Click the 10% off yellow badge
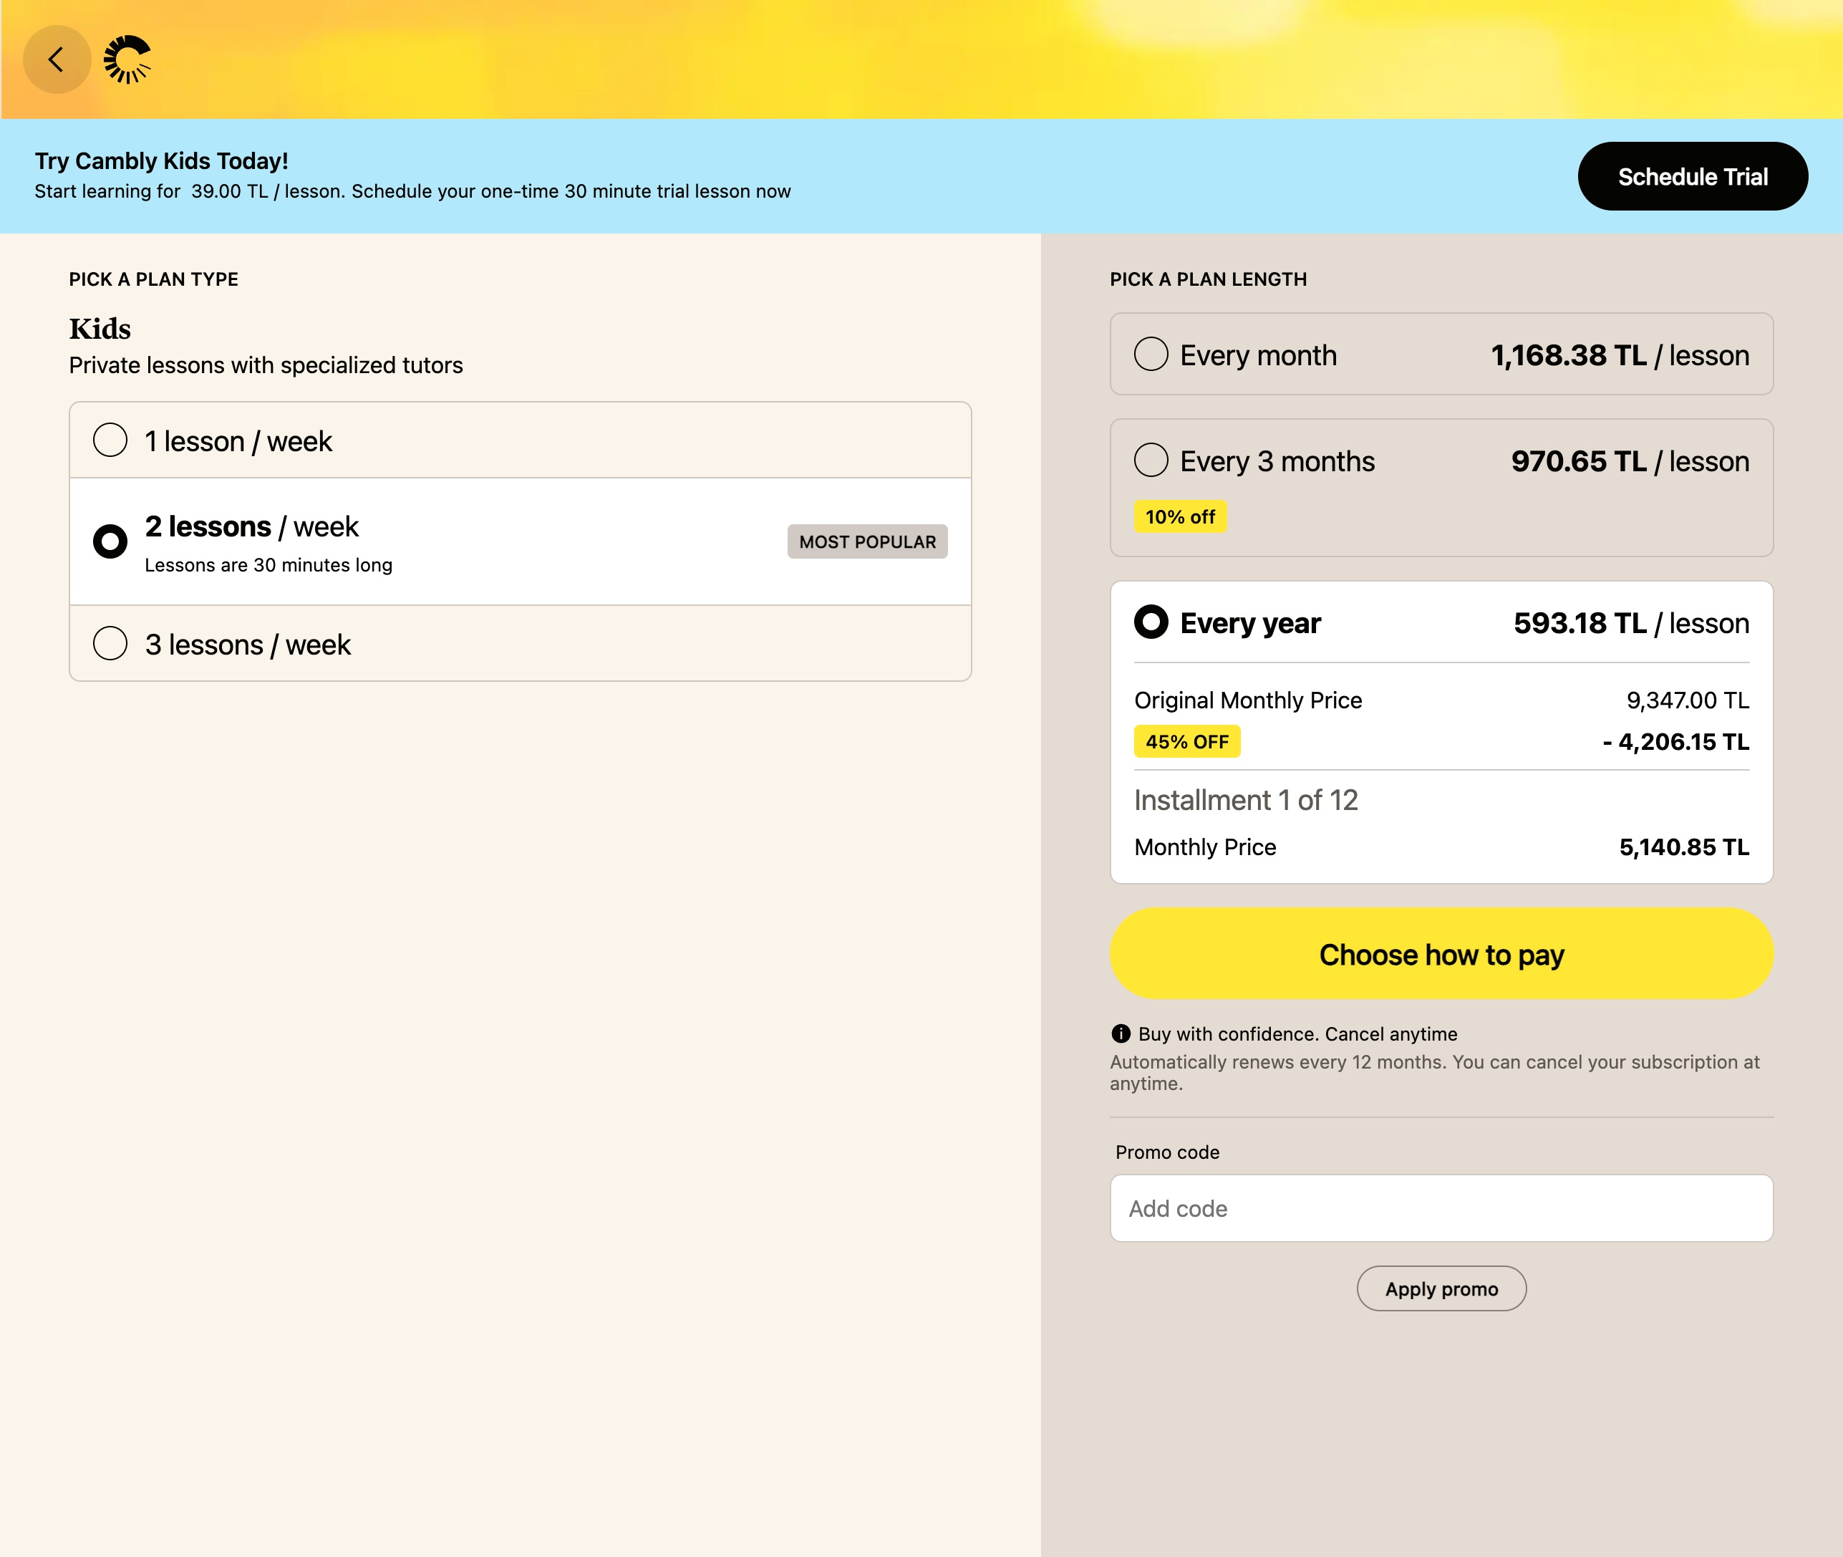 point(1179,517)
